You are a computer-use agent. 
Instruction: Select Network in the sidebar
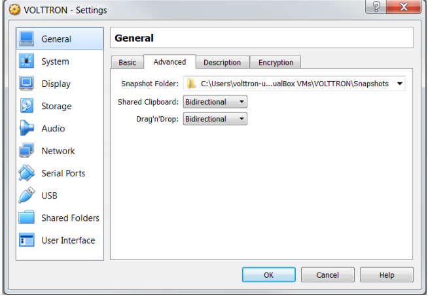click(60, 151)
